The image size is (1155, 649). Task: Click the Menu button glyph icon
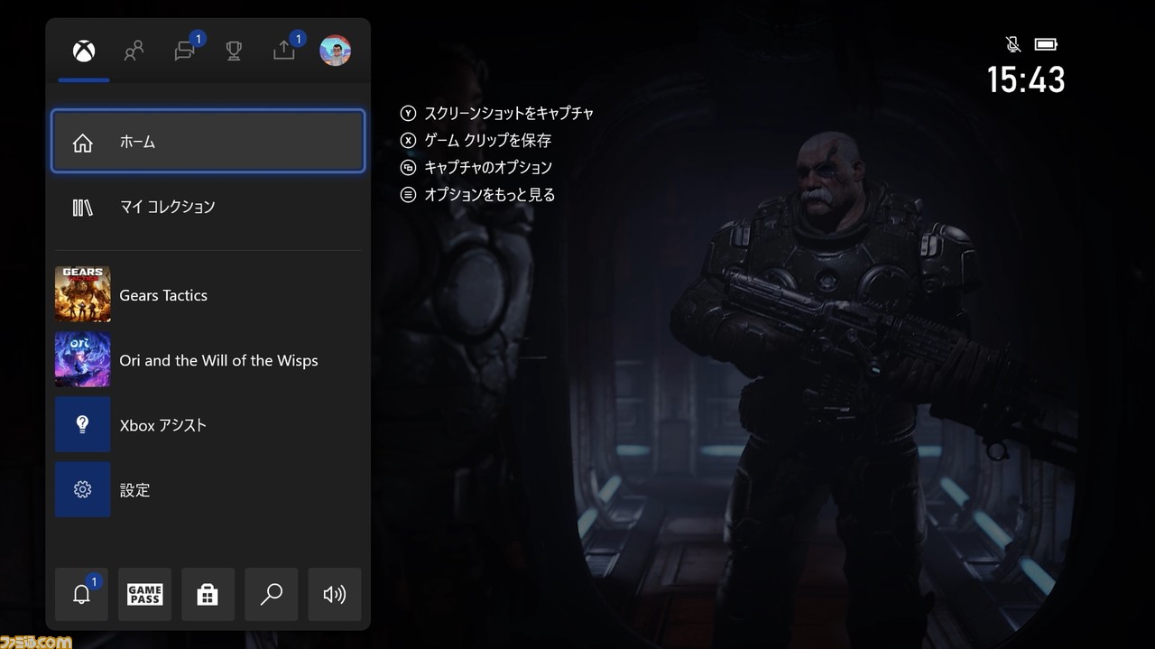tap(409, 195)
